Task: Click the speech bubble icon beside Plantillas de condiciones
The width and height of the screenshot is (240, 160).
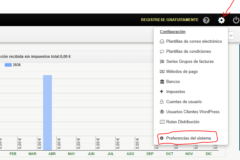Action: pos(162,52)
